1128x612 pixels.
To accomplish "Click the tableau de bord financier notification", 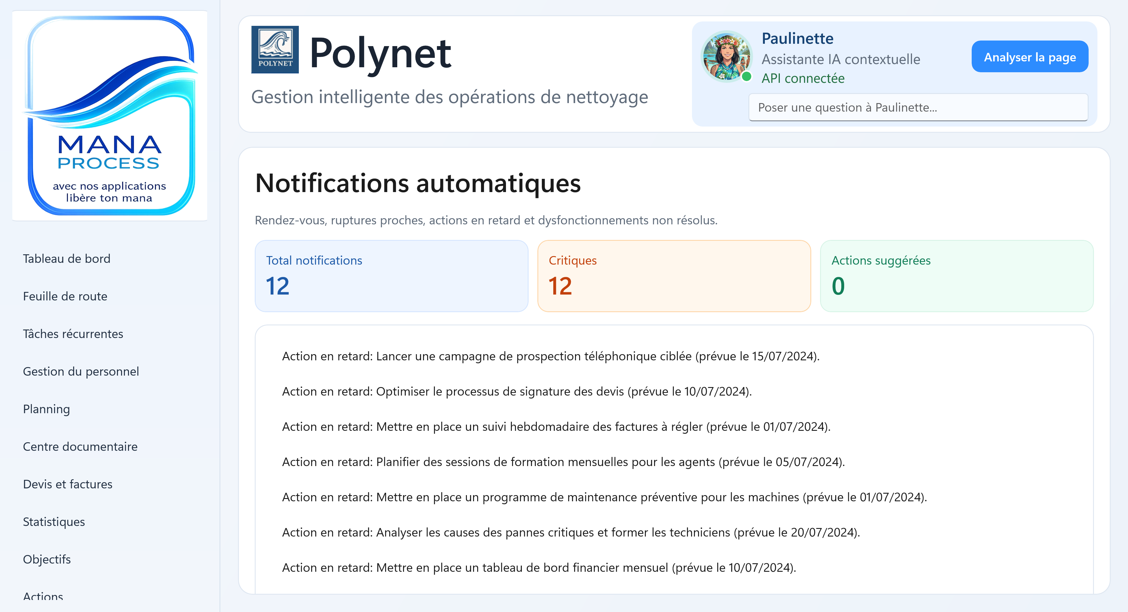I will [539, 568].
